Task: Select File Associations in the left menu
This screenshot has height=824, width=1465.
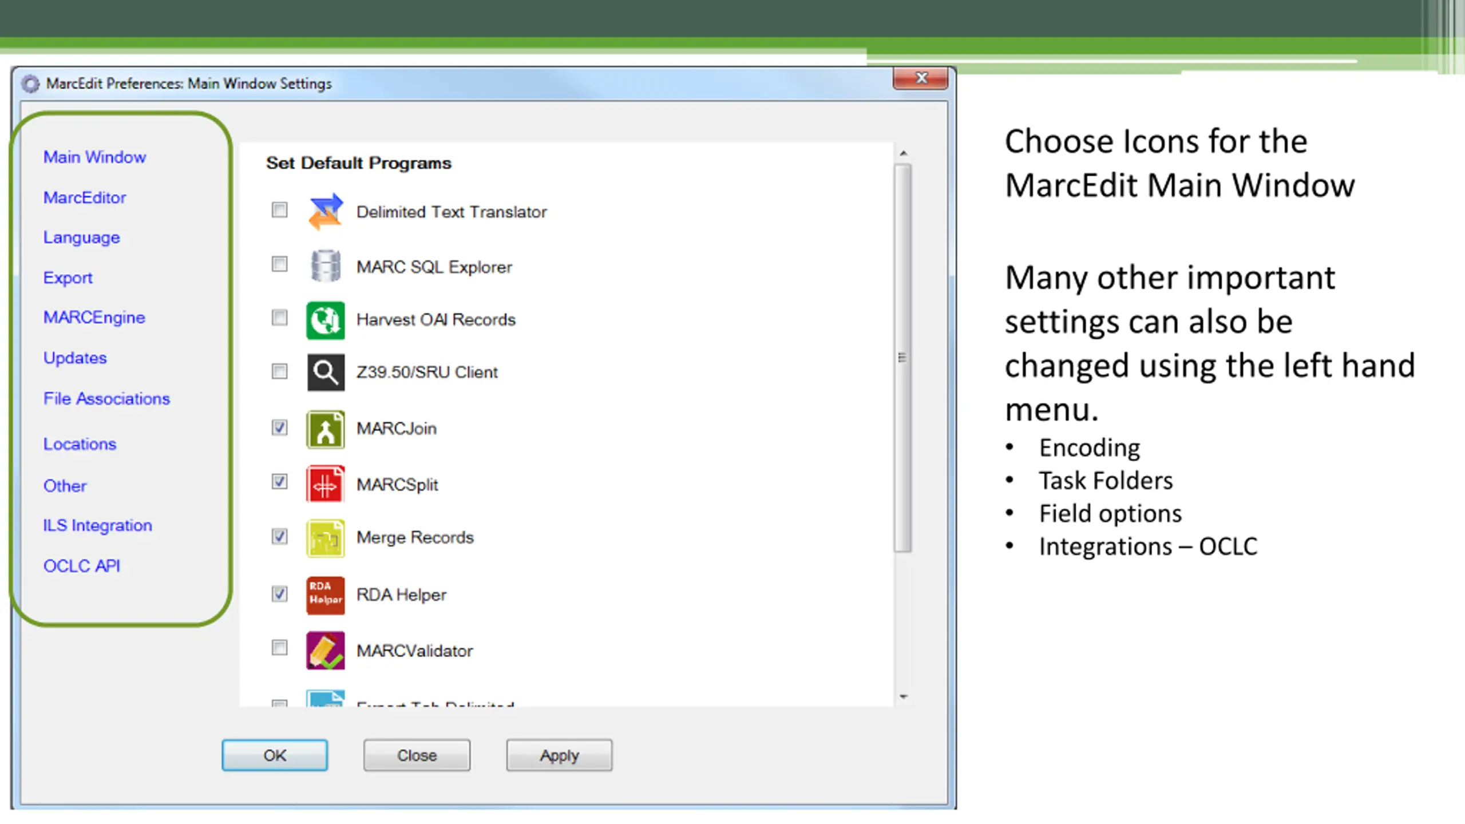Action: pos(107,398)
